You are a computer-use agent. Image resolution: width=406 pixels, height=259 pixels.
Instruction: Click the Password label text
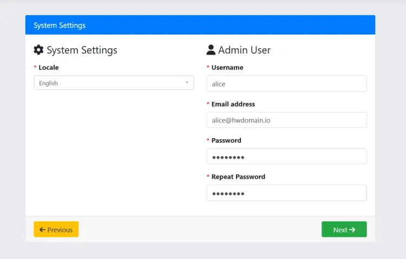tap(226, 140)
